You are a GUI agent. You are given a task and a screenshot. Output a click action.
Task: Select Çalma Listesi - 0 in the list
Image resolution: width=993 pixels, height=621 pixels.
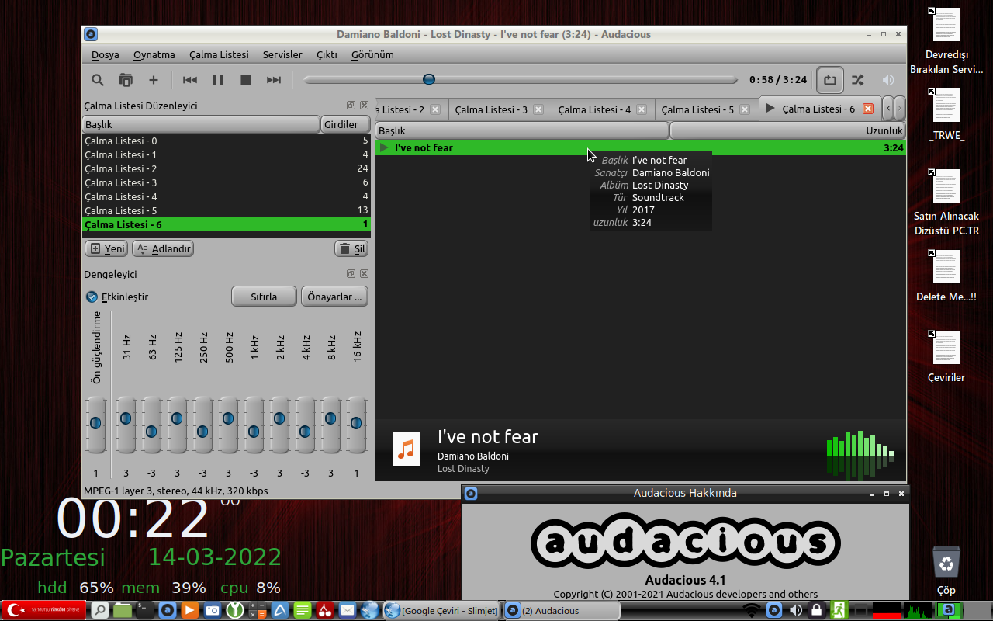[227, 141]
